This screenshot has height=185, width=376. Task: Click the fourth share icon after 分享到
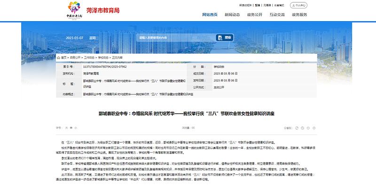(x=314, y=128)
